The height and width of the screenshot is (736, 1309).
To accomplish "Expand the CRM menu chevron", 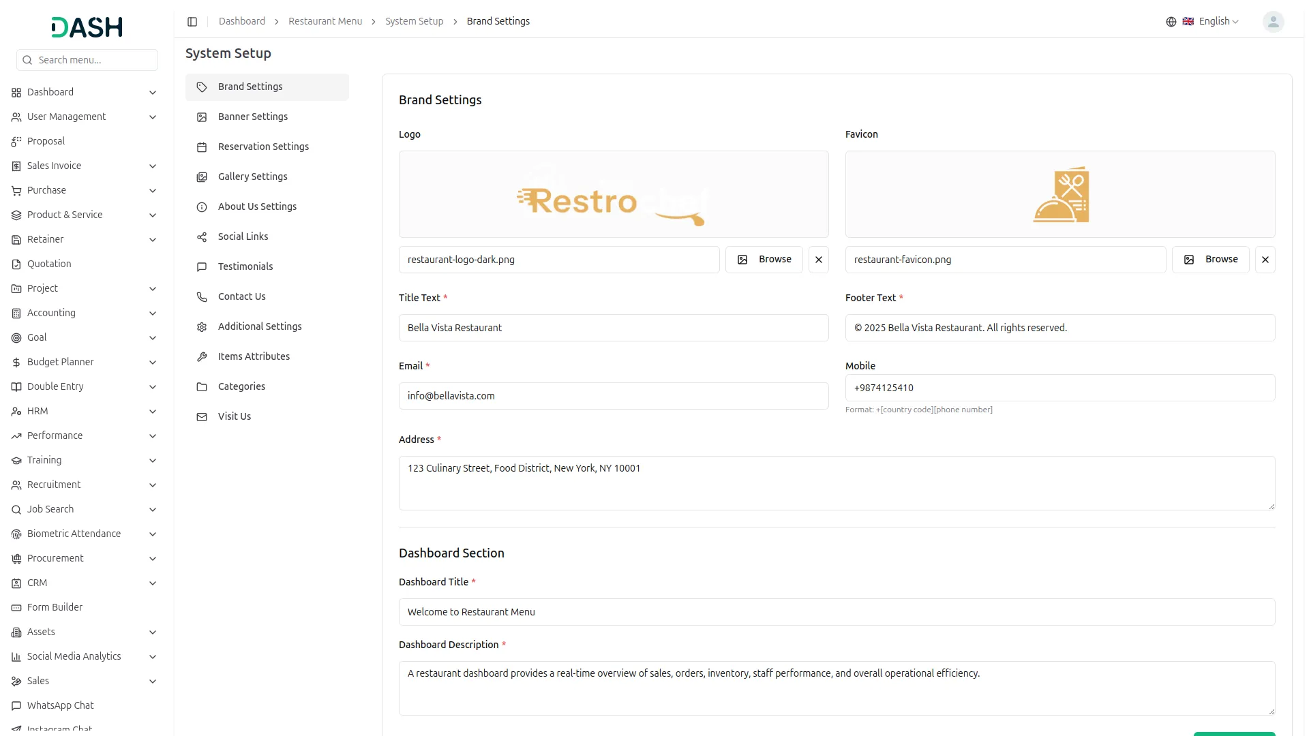I will (153, 583).
